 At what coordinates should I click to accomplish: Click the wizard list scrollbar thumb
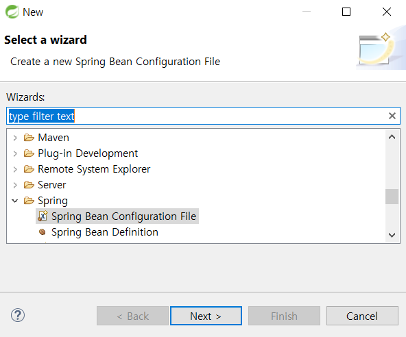tap(392, 197)
